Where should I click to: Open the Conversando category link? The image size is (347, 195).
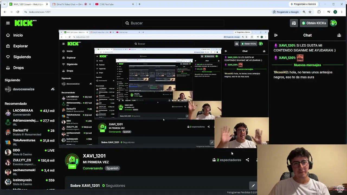coord(93,168)
